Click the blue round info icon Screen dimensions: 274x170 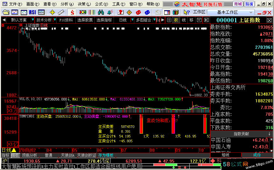pos(147,12)
